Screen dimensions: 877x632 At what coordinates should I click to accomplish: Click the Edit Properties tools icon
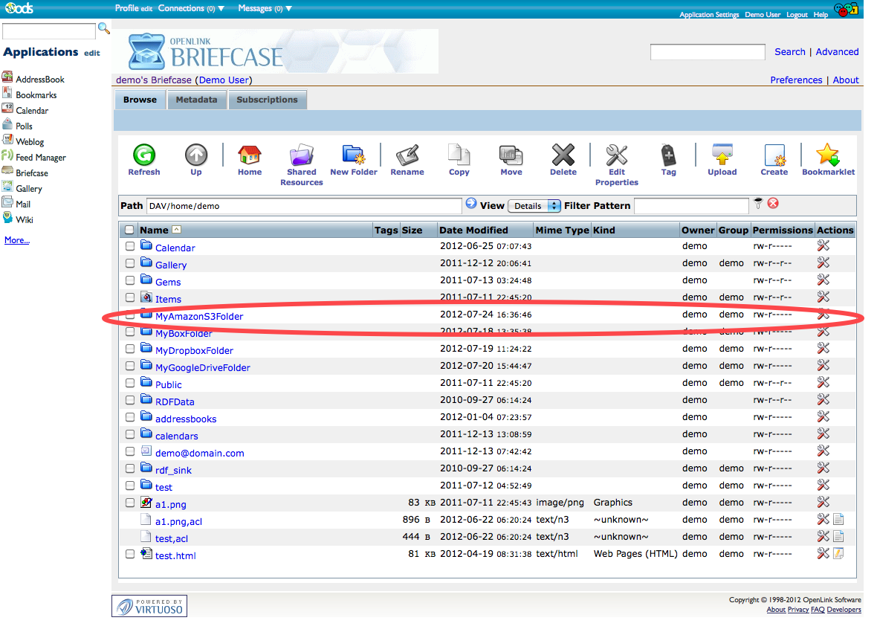click(616, 155)
